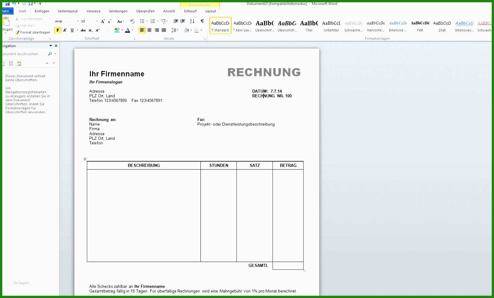Click the shrink font size icon
The height and width of the screenshot is (298, 494).
tap(110, 21)
